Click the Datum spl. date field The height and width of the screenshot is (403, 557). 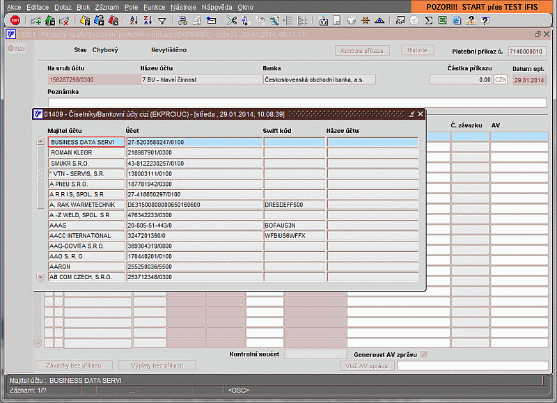point(529,80)
